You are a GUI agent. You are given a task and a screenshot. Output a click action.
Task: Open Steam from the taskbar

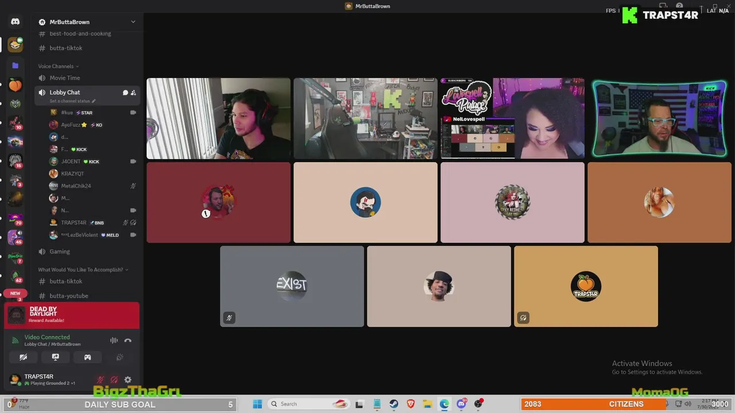(x=394, y=404)
